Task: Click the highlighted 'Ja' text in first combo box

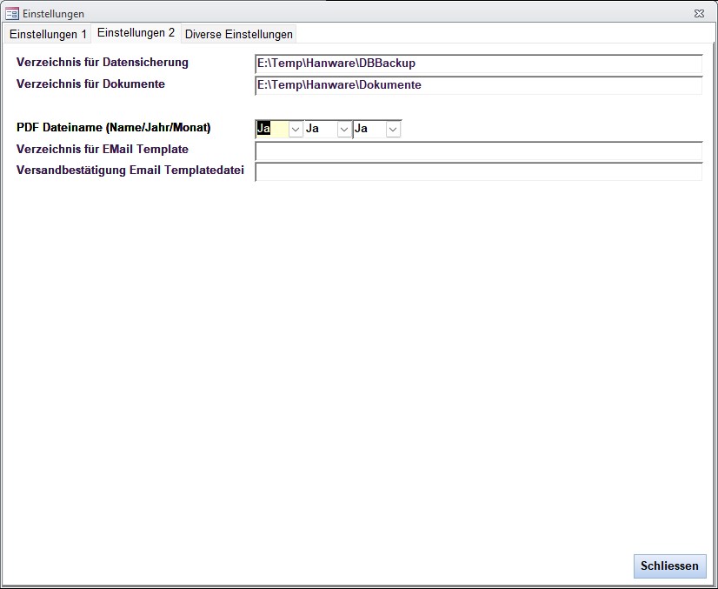Action: pos(265,129)
